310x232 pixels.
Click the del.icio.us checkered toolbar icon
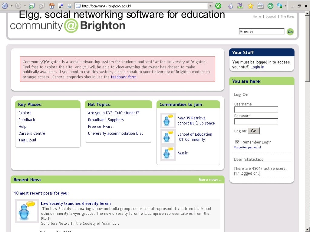61,6
